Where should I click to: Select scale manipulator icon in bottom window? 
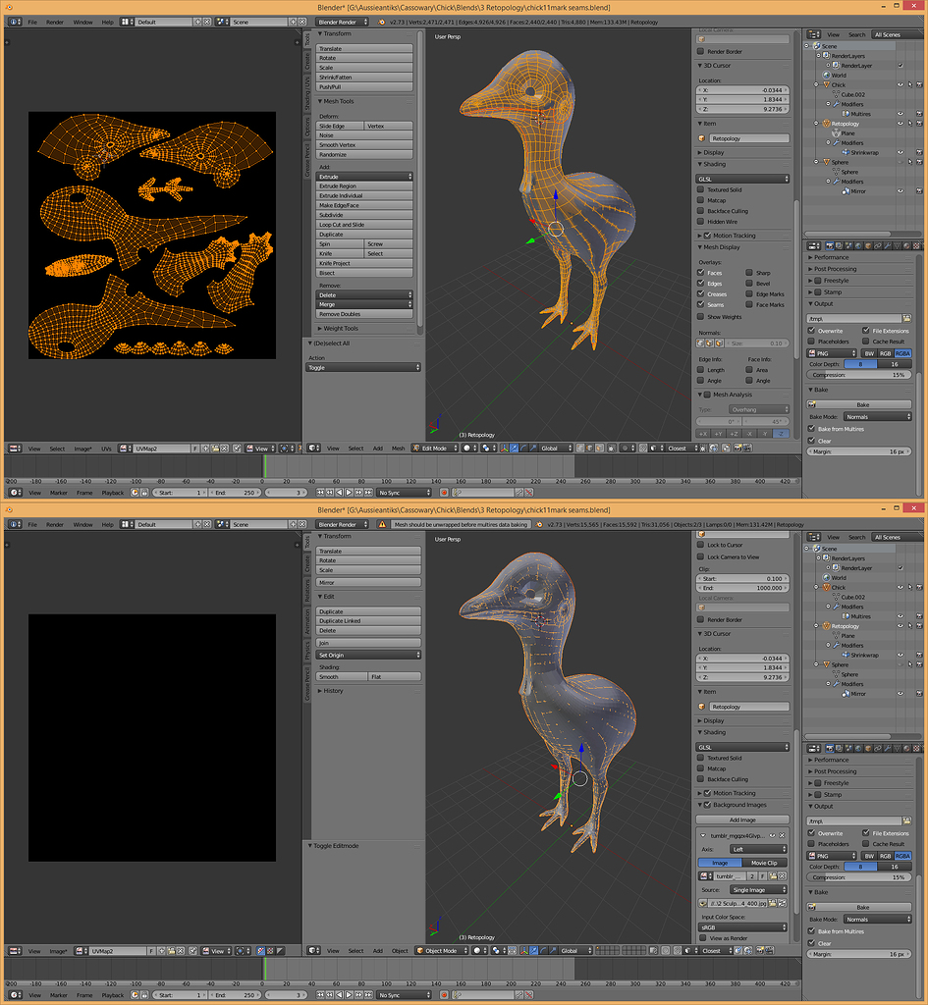tap(552, 950)
